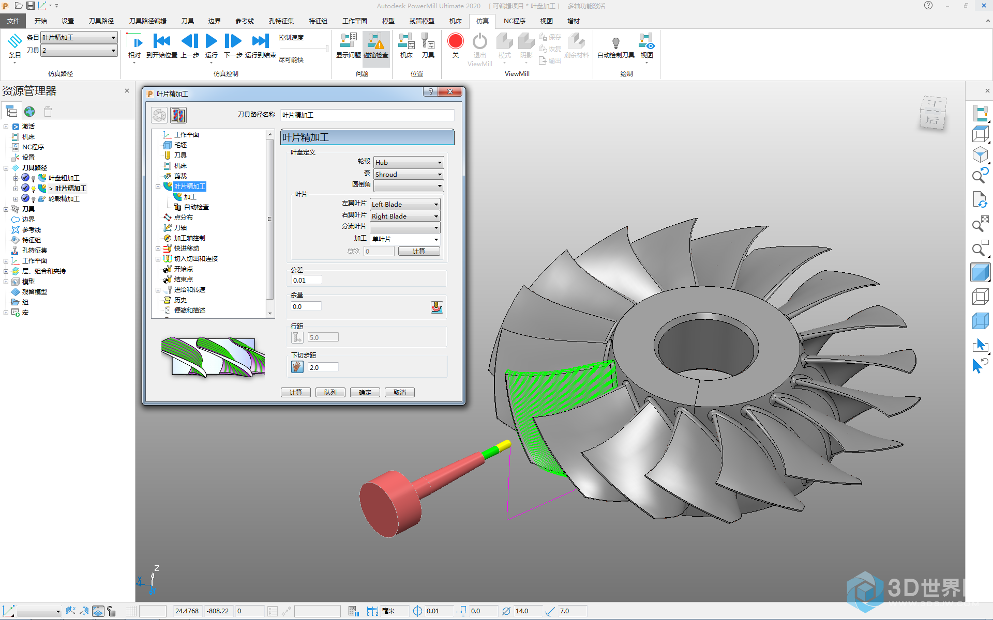Click the 取消 button
This screenshot has height=620, width=993.
coord(400,393)
